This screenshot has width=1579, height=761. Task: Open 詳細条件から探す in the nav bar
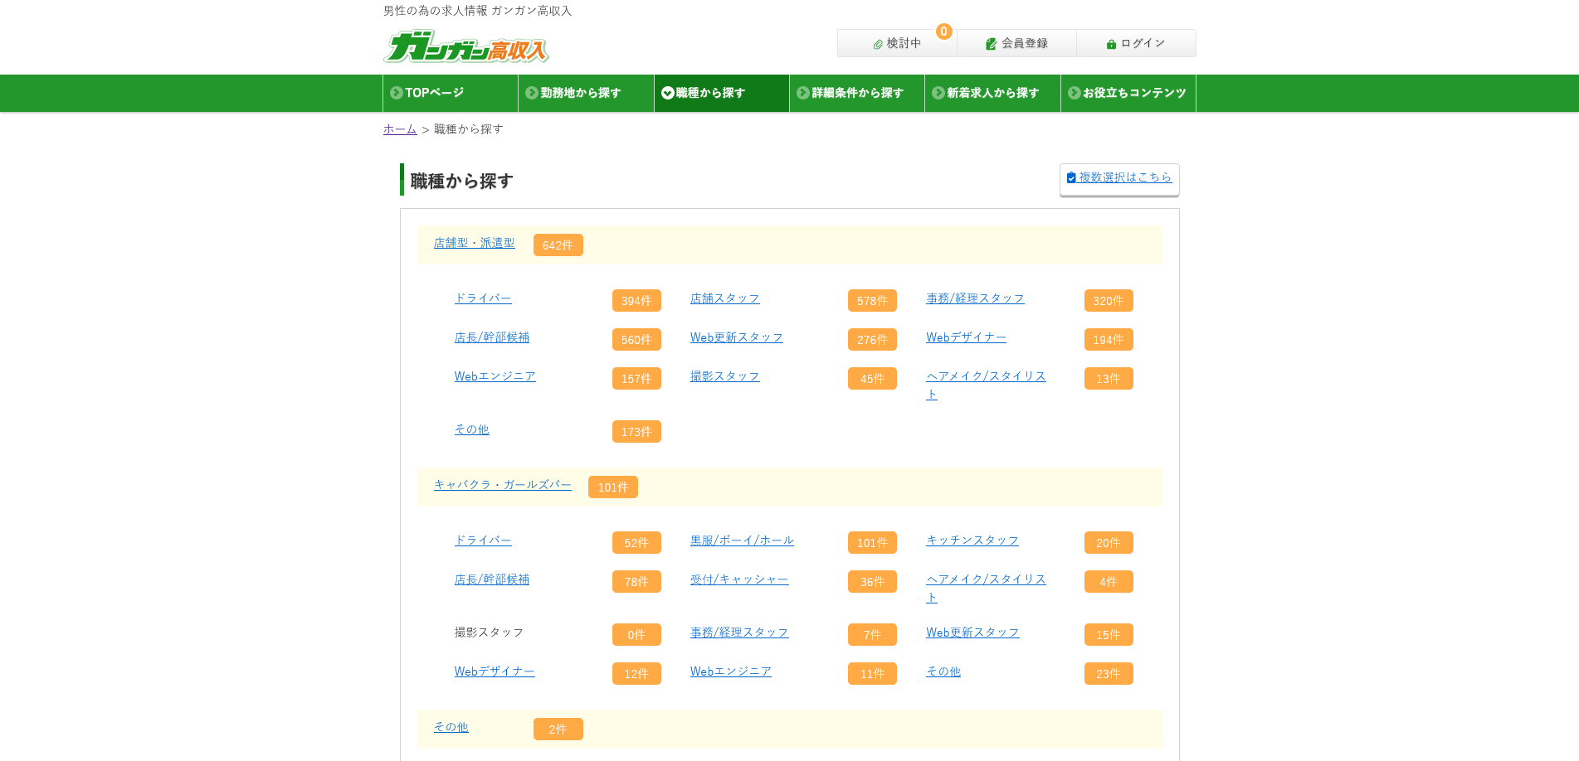(x=857, y=93)
